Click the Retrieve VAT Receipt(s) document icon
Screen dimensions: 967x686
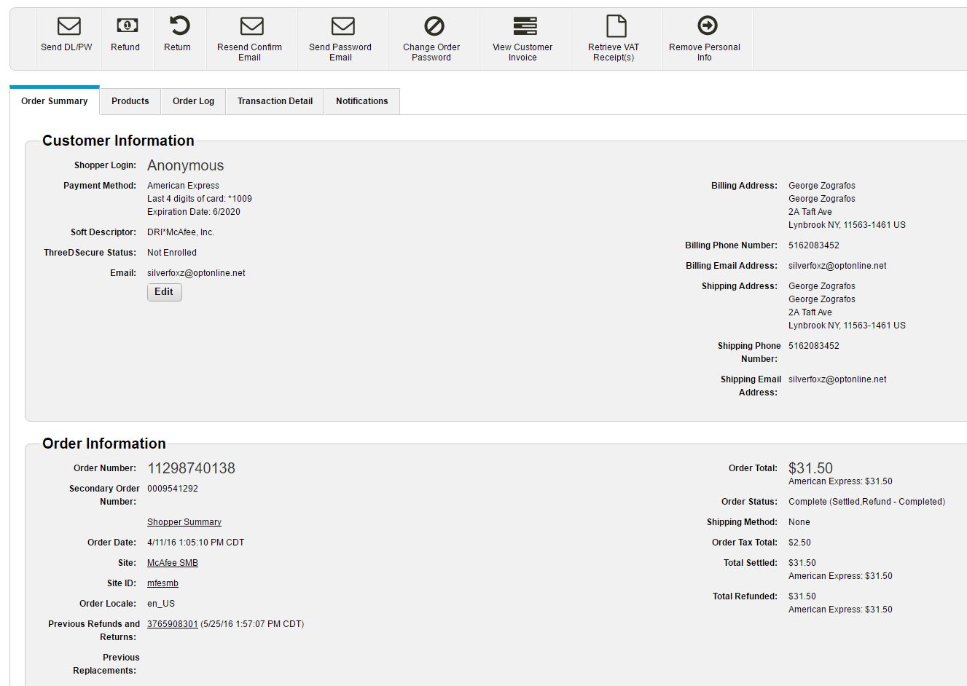616,26
